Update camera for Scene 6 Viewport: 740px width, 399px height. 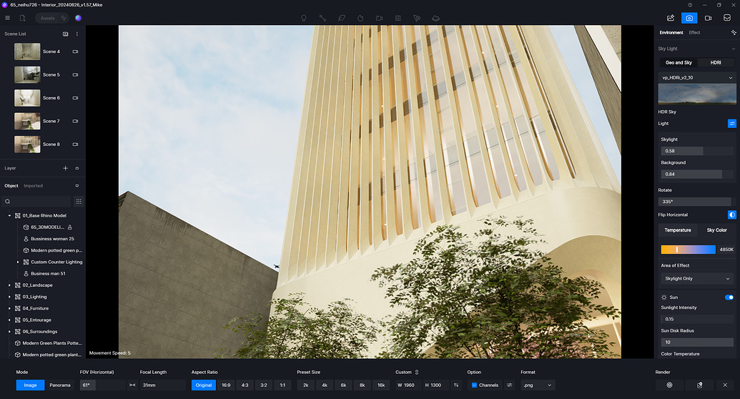pos(75,98)
